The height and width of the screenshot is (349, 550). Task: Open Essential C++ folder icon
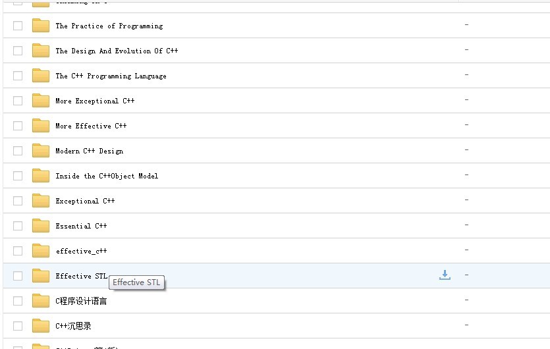point(41,226)
